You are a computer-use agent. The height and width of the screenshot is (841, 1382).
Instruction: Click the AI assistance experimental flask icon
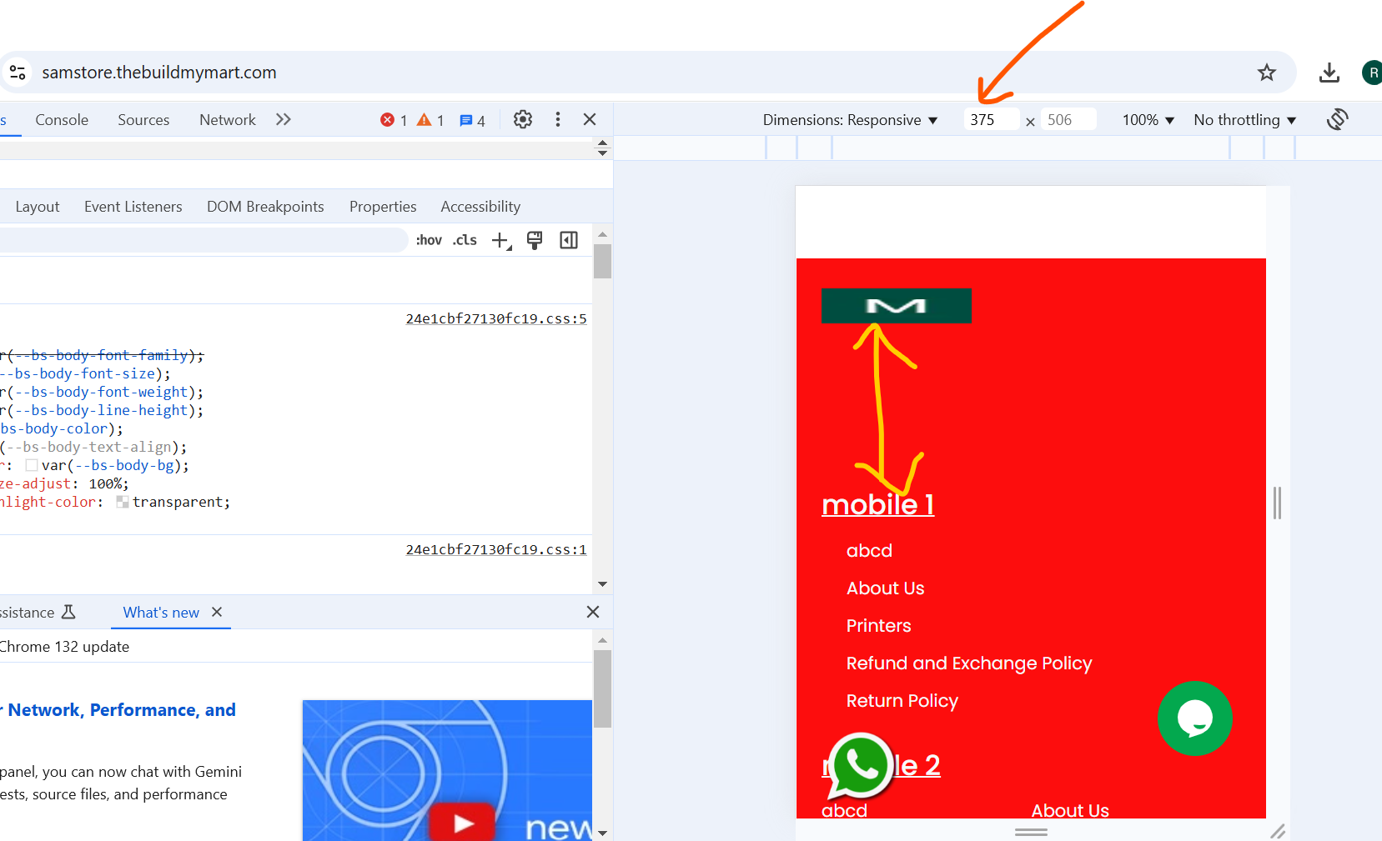coord(68,613)
